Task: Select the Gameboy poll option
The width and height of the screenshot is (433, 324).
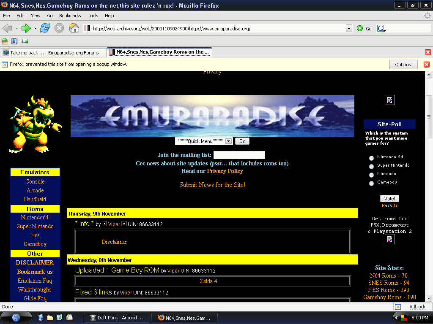Action: click(371, 184)
